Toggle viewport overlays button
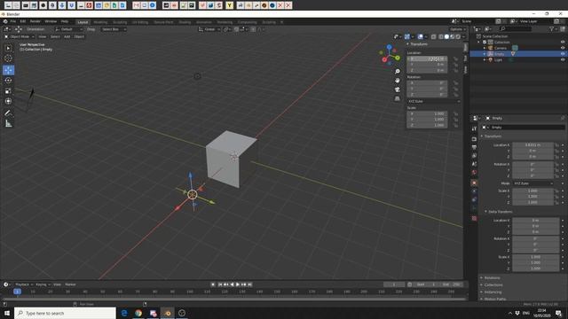 click(420, 36)
